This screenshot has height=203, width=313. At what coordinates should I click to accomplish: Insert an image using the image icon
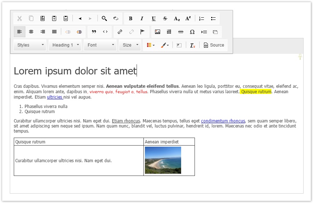pyautogui.click(x=158, y=32)
